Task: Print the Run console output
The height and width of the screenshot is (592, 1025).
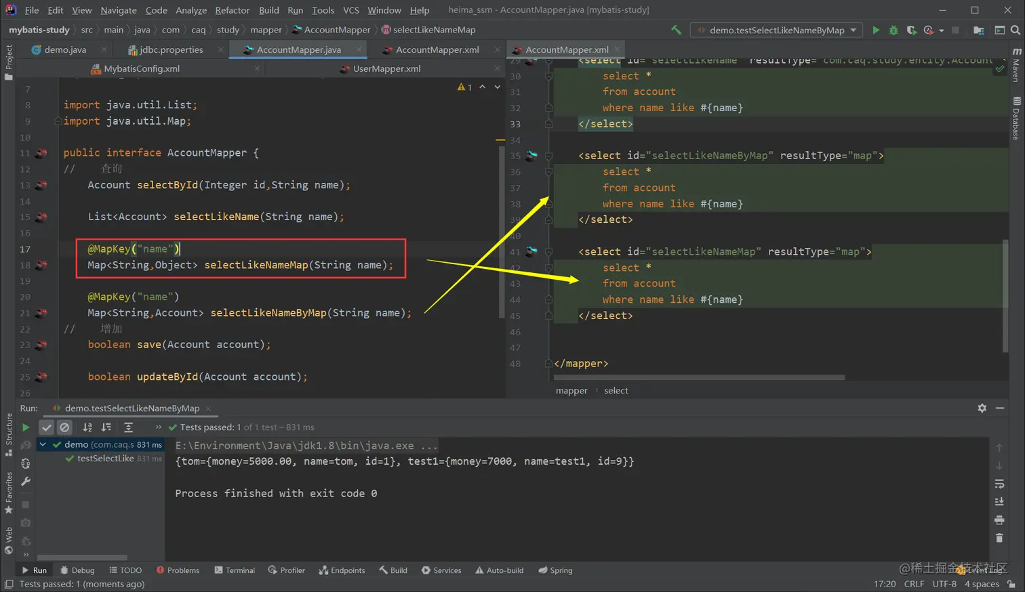Action: (x=999, y=520)
